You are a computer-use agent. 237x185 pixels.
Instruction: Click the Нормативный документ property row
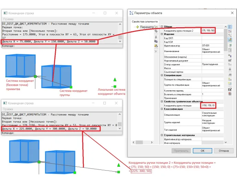(x=194, y=61)
